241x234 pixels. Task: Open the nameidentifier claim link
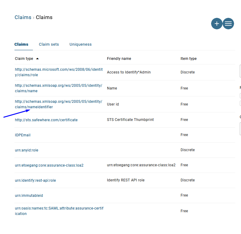coord(59,104)
